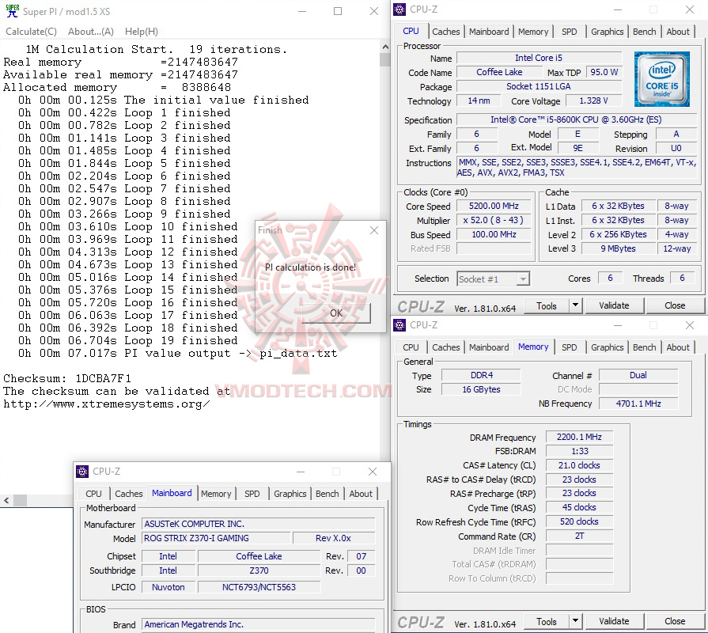Open Caches tab in Memory CPU-Z window
Screen dimensions: 708x633
445,347
